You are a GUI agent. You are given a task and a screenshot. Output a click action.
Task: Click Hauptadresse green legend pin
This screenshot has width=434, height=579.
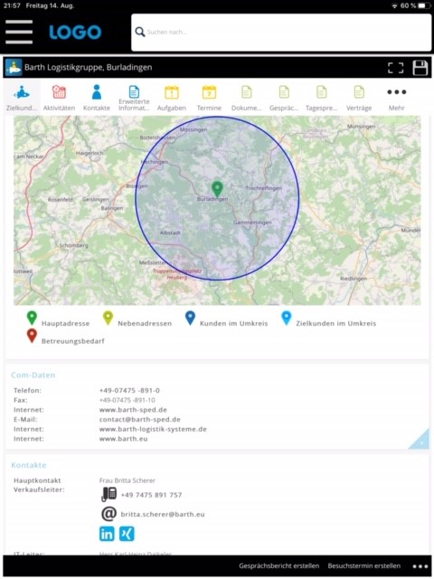pyautogui.click(x=33, y=318)
